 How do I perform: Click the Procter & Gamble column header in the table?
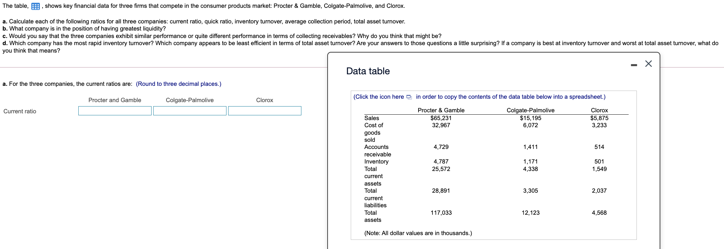tap(441, 110)
